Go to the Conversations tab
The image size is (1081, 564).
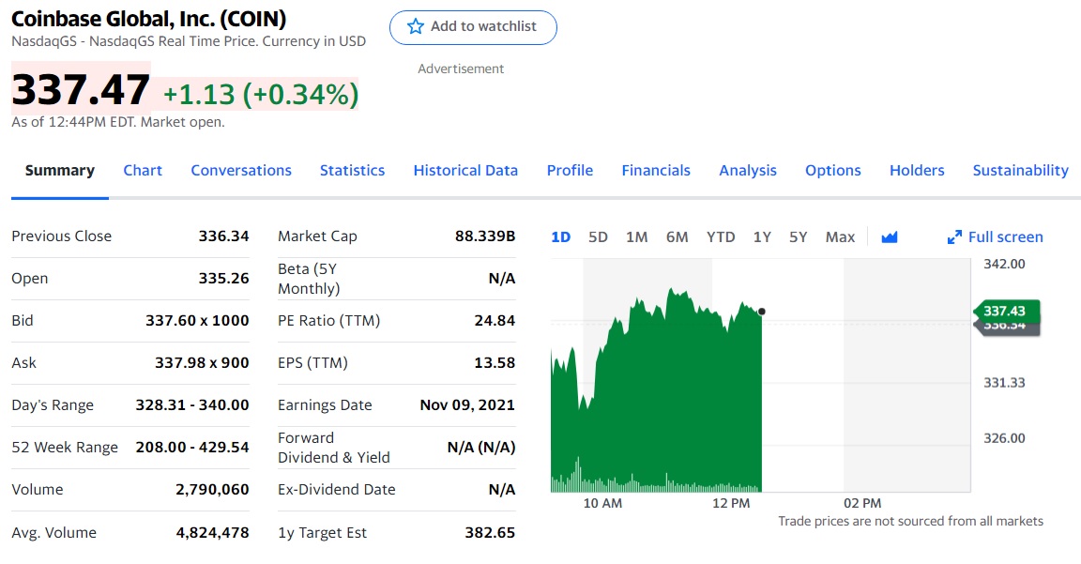[x=241, y=170]
